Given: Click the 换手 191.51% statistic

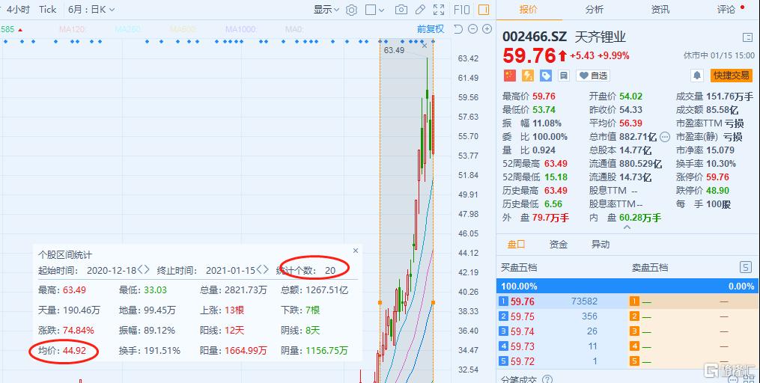Looking at the screenshot, I should (x=150, y=351).
